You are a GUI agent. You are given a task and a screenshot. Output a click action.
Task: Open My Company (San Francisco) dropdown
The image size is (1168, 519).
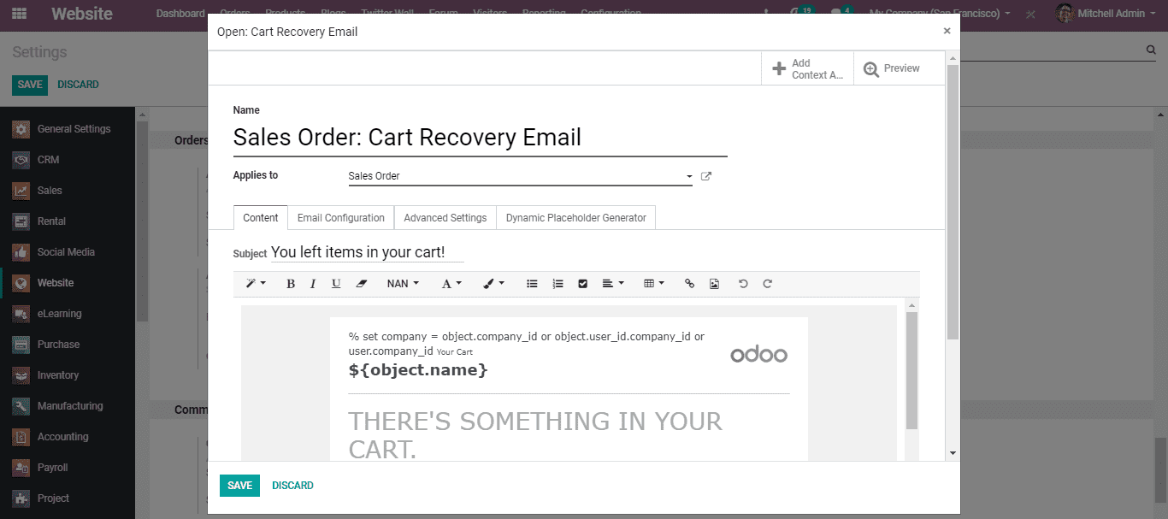pos(939,14)
